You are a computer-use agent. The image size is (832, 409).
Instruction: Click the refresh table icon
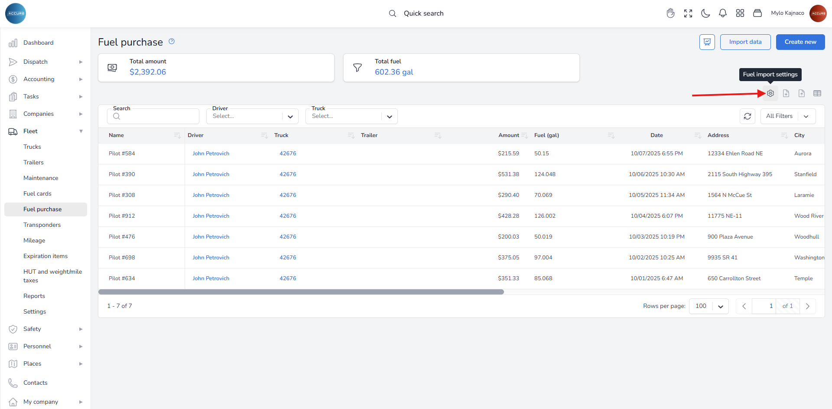[x=747, y=116]
